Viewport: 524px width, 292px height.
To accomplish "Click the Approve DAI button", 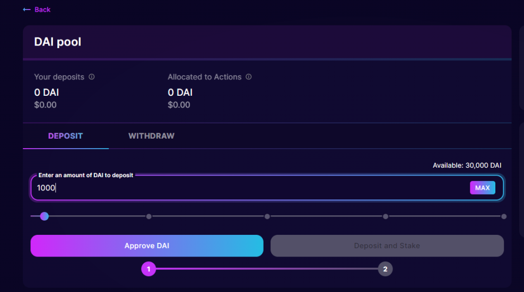I will (x=147, y=246).
